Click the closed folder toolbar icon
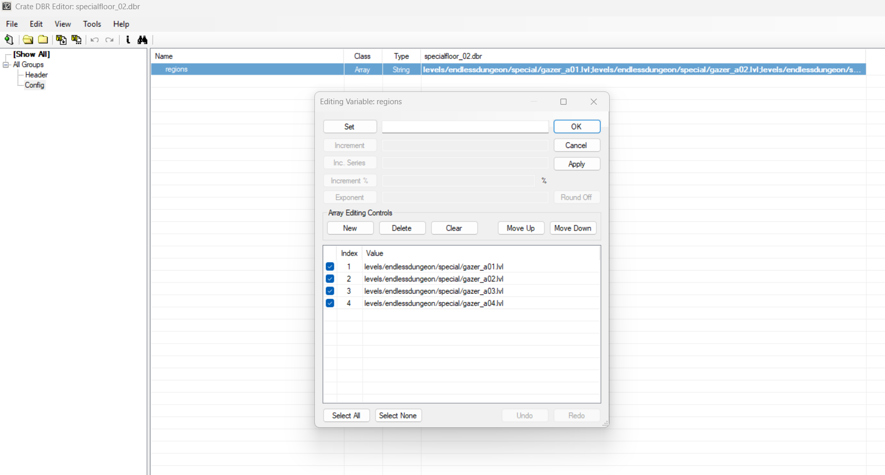885x475 pixels. click(x=43, y=40)
